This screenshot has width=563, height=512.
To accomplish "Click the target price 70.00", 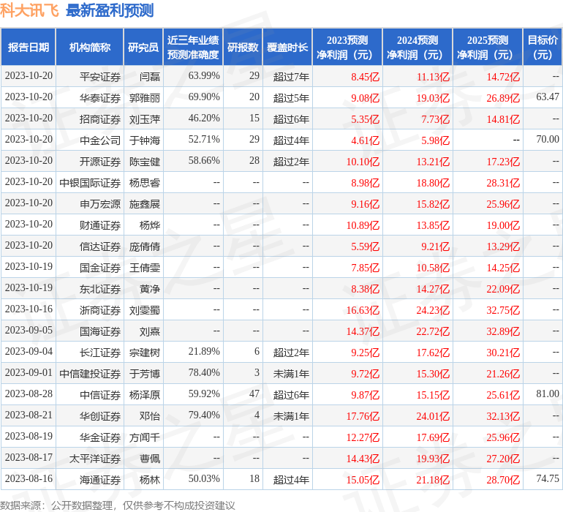I will (548, 139).
